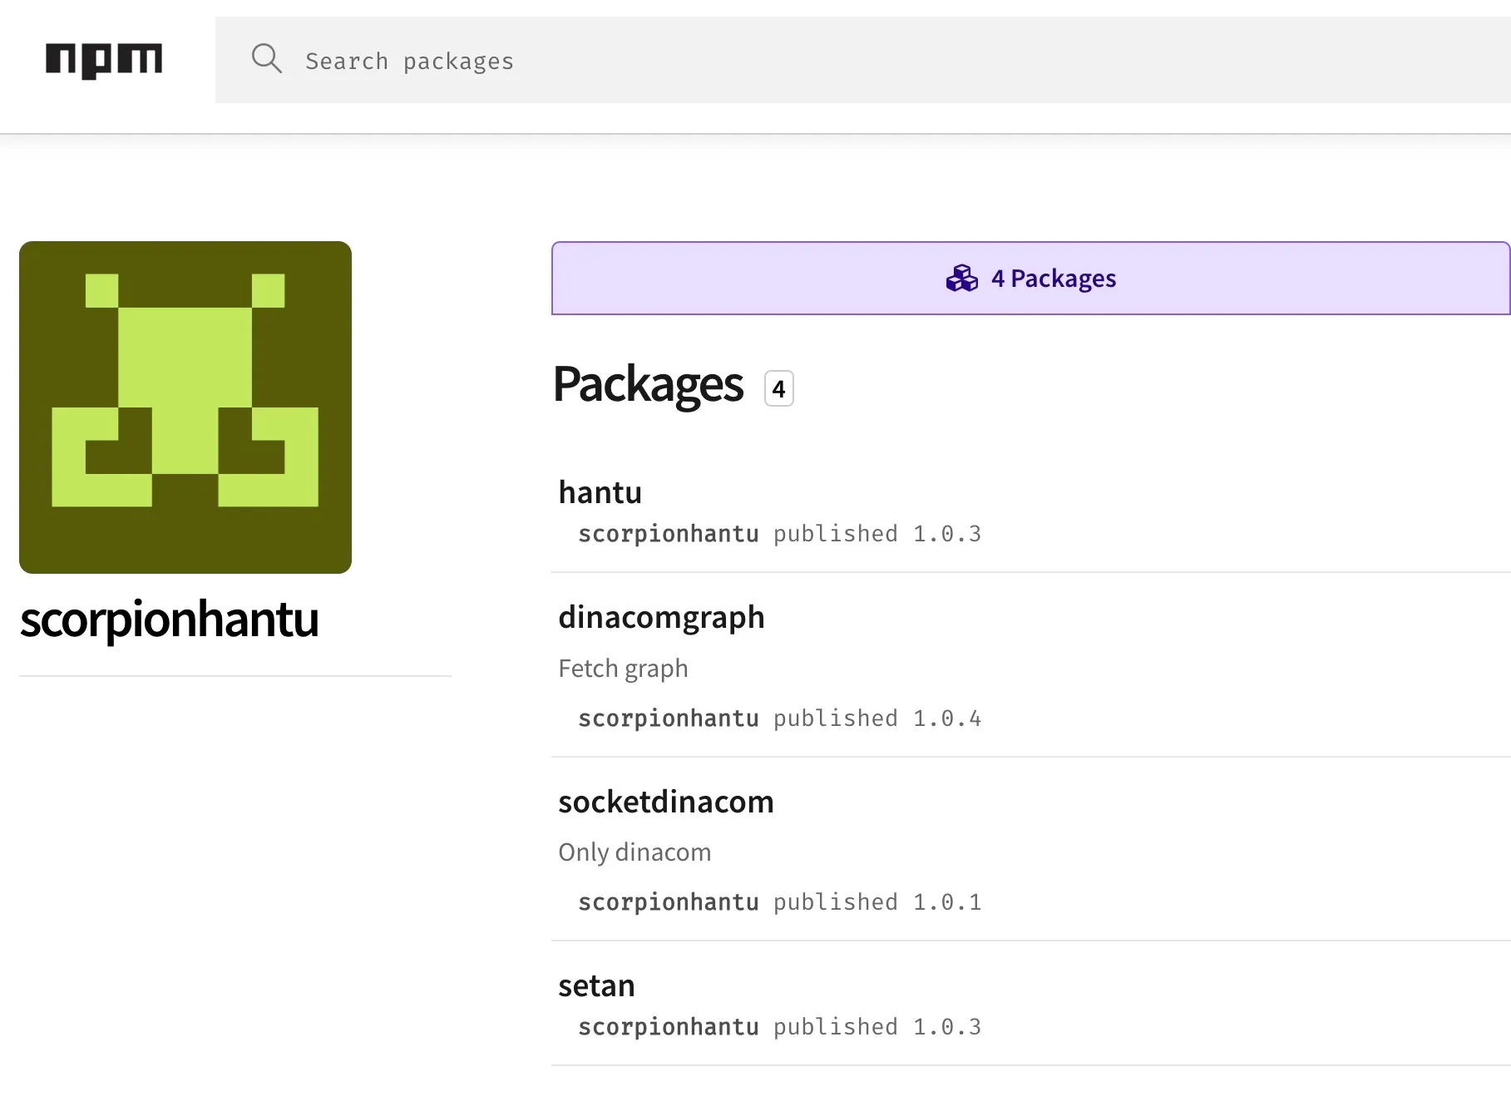Image resolution: width=1511 pixels, height=1101 pixels.
Task: Click the package count badge 4
Action: pos(779,388)
